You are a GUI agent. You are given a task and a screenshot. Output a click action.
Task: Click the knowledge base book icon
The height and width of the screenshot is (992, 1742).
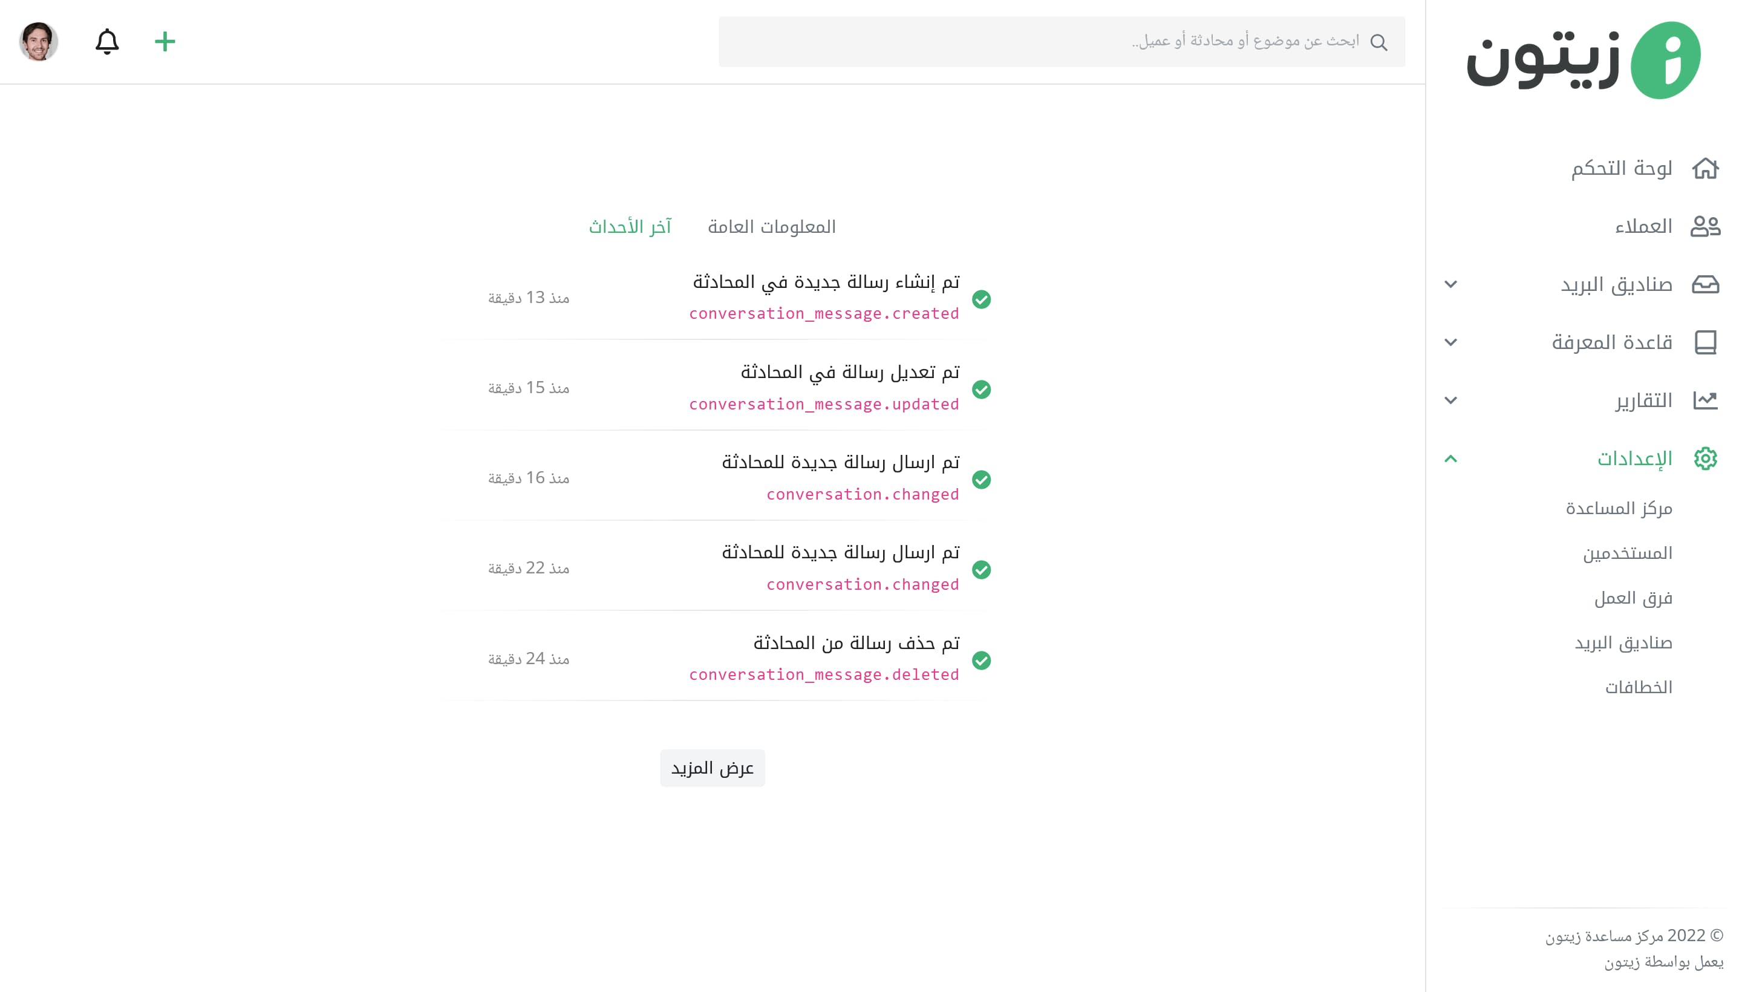pyautogui.click(x=1704, y=342)
